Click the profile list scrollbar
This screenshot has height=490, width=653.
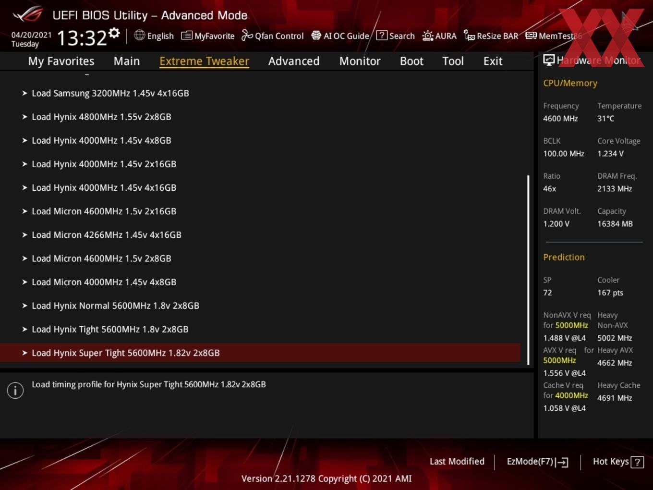528,269
